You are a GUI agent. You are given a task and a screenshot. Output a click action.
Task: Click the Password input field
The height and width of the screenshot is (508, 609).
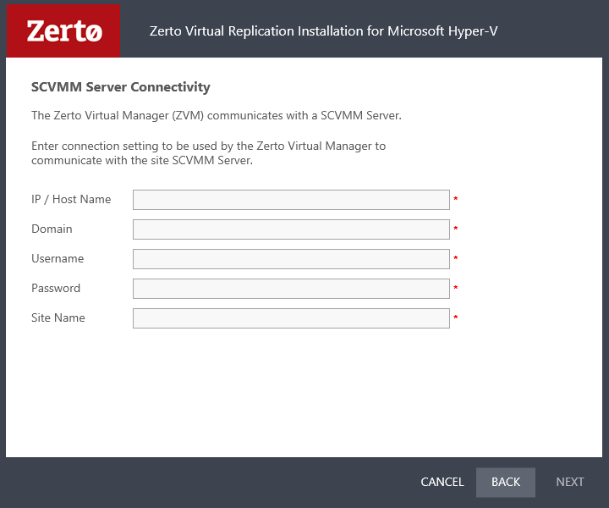[291, 289]
